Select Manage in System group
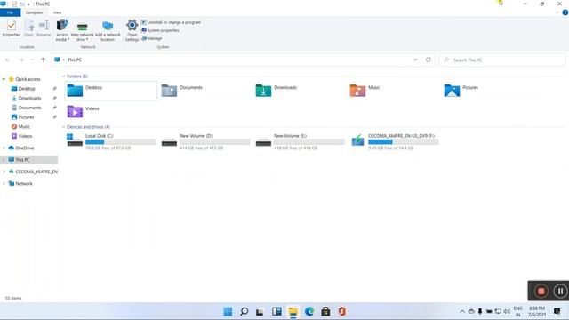Viewport: 569px width, 320px height. pos(152,38)
